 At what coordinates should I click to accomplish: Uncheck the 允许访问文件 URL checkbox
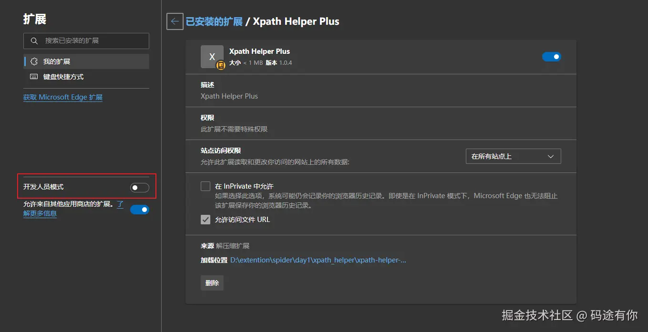point(205,220)
